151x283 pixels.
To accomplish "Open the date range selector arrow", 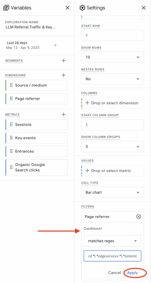I will (x=55, y=45).
